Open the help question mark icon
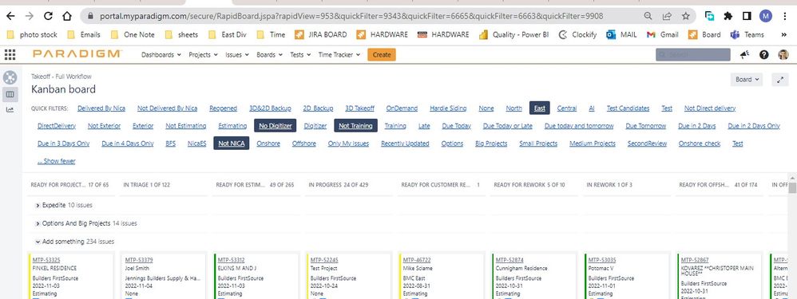 pyautogui.click(x=764, y=54)
